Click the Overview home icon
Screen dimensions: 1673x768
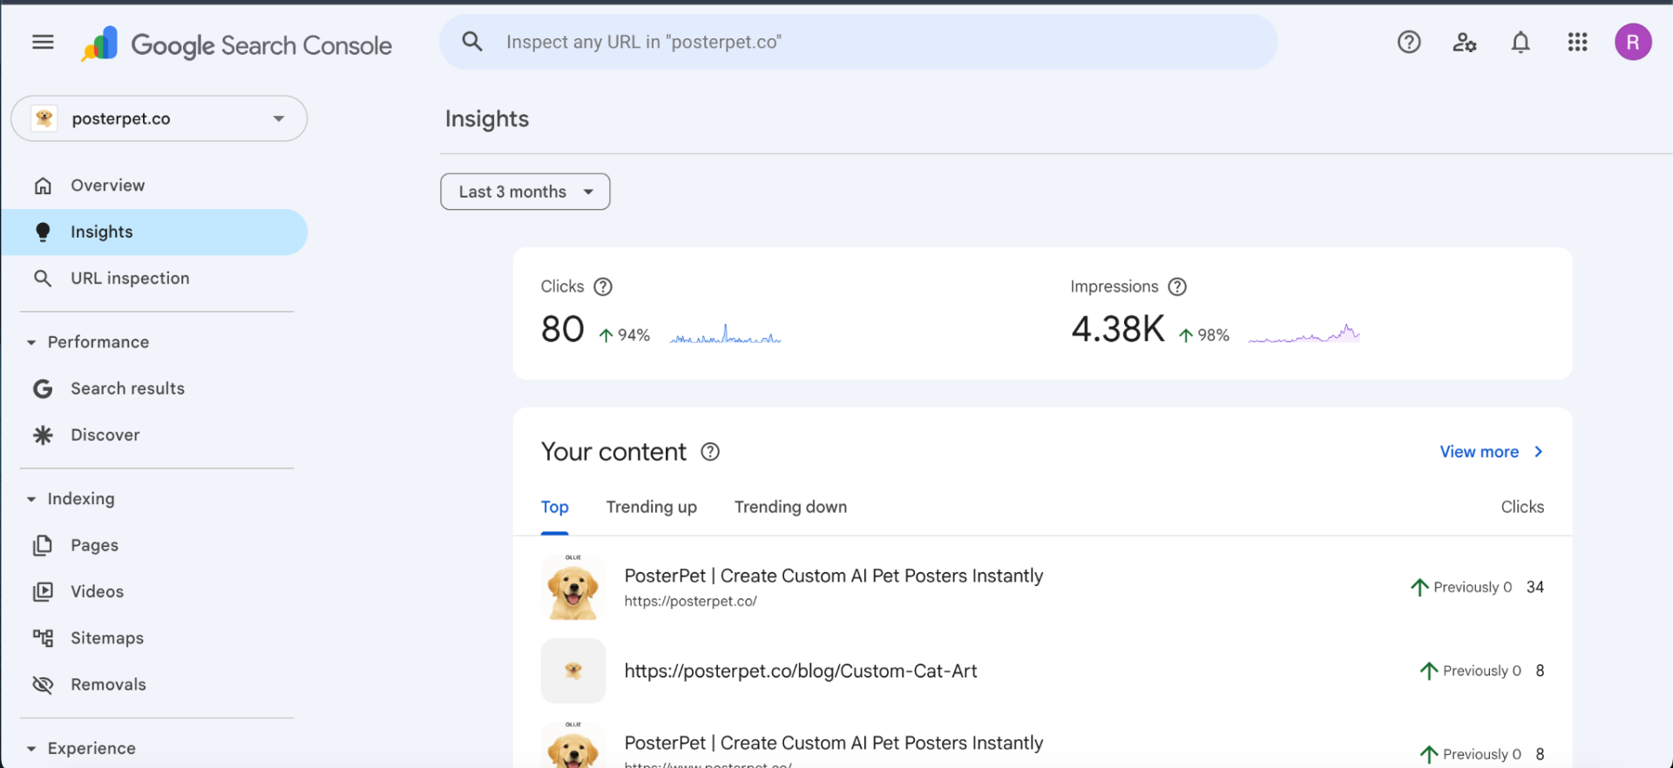43,185
